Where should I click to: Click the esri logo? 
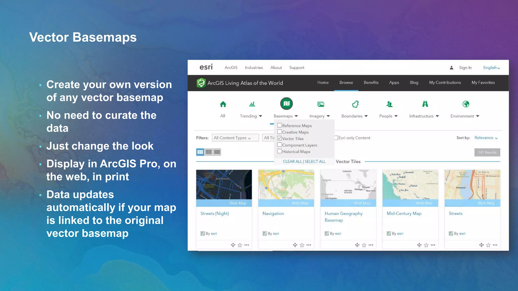pos(206,67)
